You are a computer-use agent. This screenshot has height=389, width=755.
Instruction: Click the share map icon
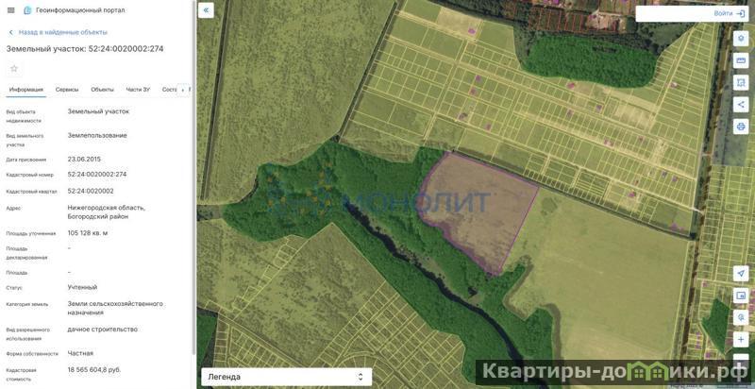tap(741, 104)
